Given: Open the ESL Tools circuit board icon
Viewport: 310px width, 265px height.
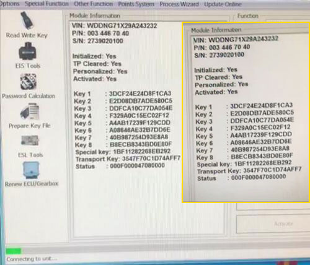Looking at the screenshot, I should coord(30,141).
